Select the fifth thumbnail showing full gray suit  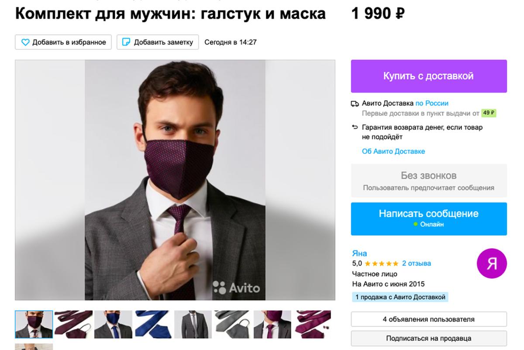(x=193, y=324)
